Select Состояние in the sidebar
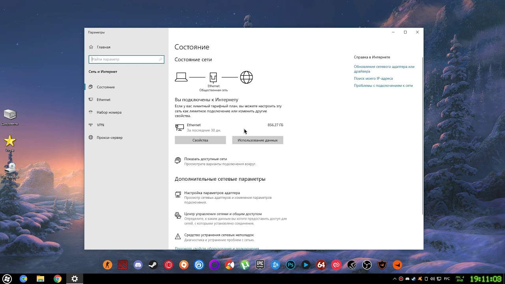The width and height of the screenshot is (505, 284). point(102,87)
